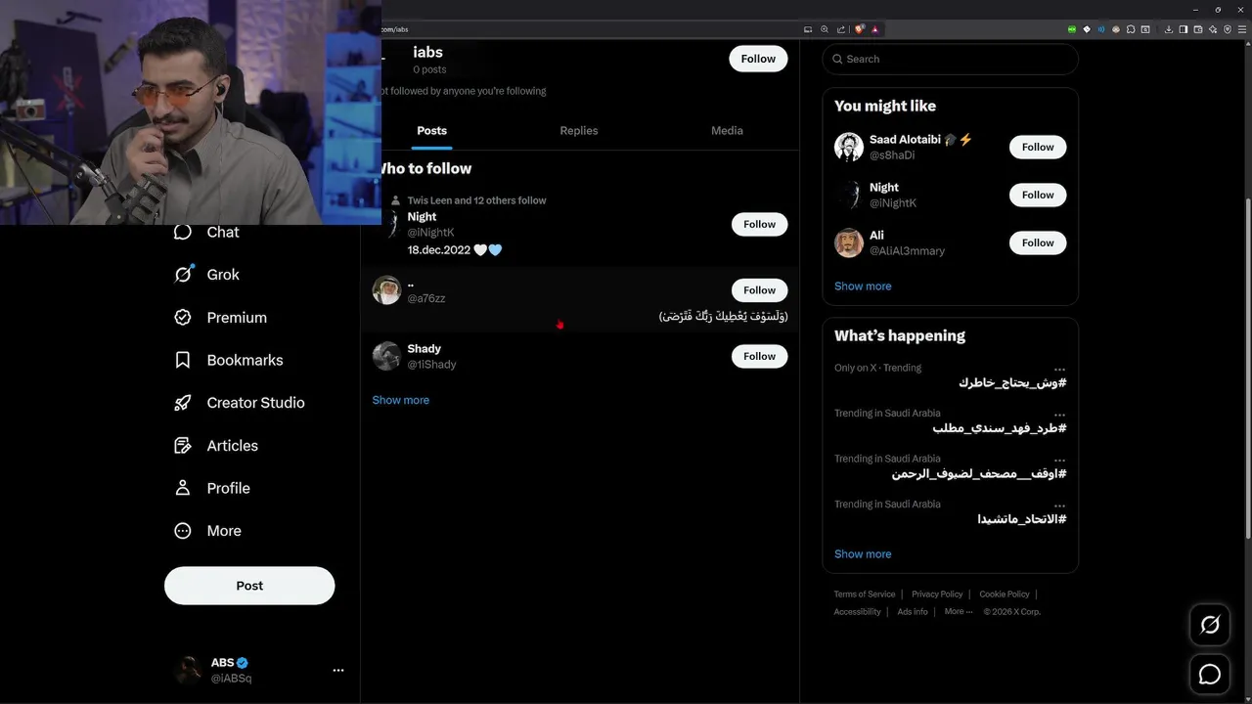Open Terms of Service link

click(864, 594)
